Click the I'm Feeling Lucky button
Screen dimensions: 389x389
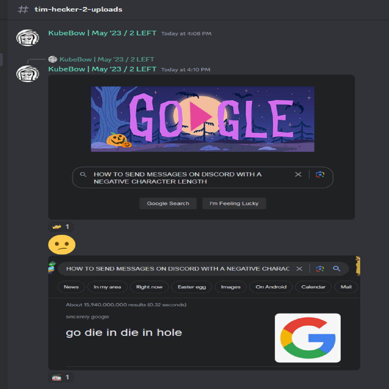click(x=234, y=204)
